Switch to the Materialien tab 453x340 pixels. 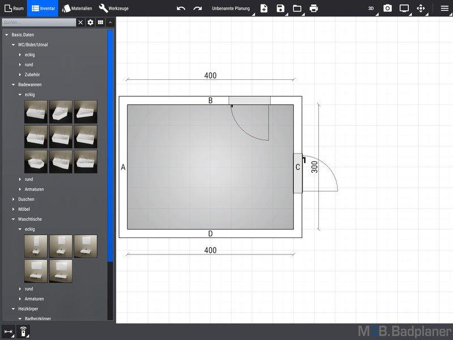(x=77, y=8)
